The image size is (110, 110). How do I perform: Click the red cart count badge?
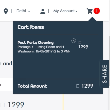[97, 11]
